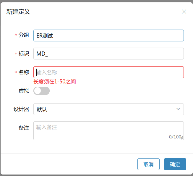This screenshot has width=193, height=176.
Task: Click the resize handle of the 备注 textarea
Action: 182,138
